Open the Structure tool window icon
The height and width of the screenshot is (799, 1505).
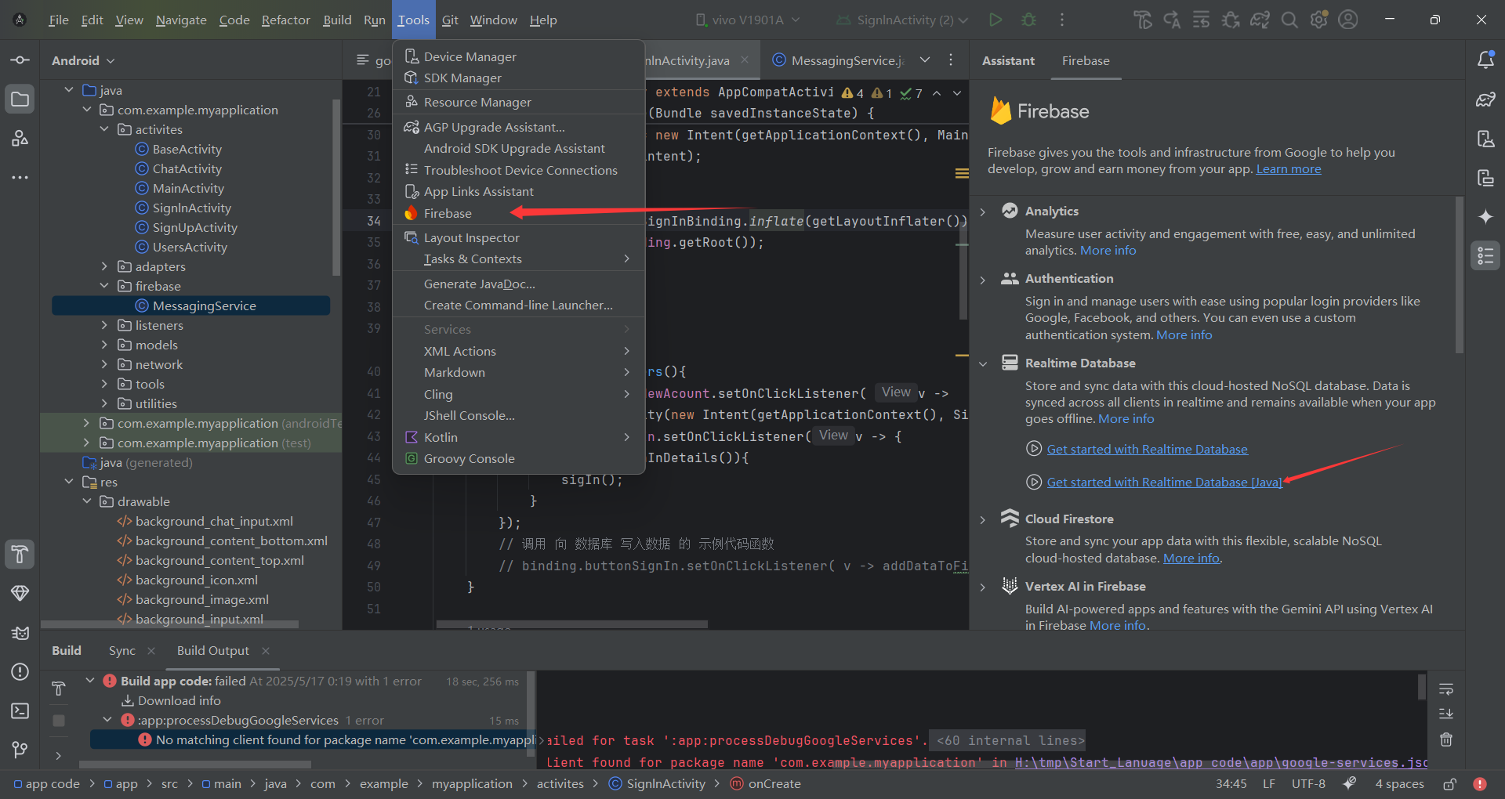20,139
